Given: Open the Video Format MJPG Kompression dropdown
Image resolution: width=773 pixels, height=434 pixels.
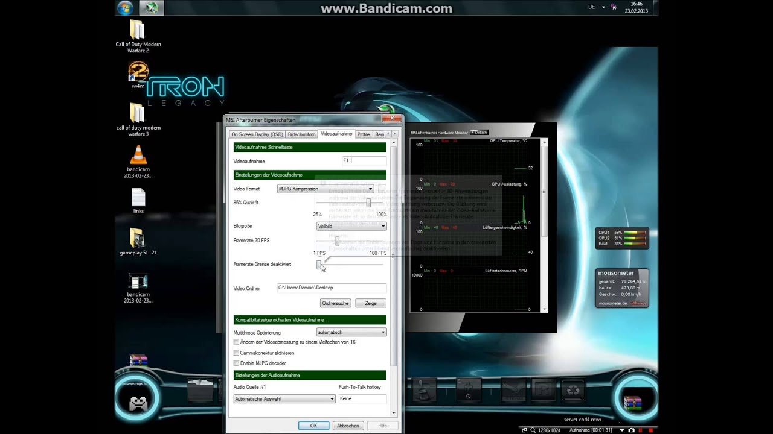Looking at the screenshot, I should (x=326, y=189).
